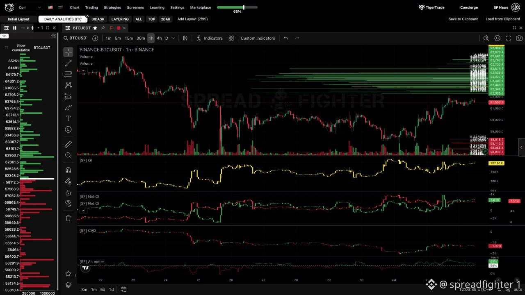Screen dimensions: 525x295
Task: Select the 4h timeframe
Action: pos(159,38)
